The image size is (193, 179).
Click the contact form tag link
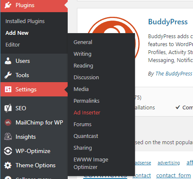pyautogui.click(x=173, y=175)
